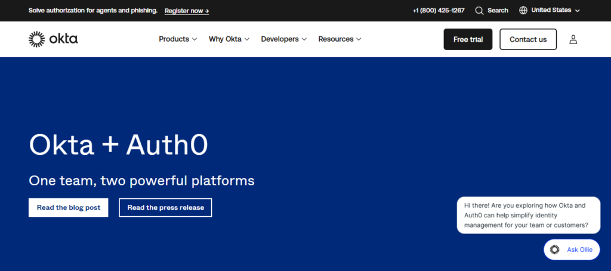Viewport: 611px width, 271px height.
Task: Expand the United States region chevron
Action: 578,11
